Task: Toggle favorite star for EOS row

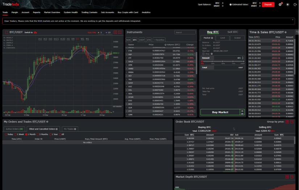Action: 126,101
